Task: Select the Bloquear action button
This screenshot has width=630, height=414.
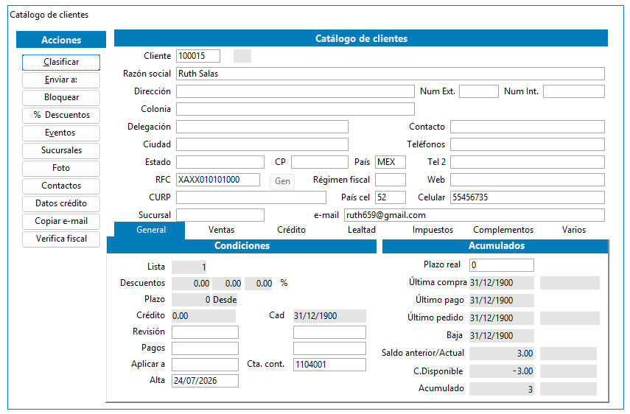Action: tap(61, 97)
